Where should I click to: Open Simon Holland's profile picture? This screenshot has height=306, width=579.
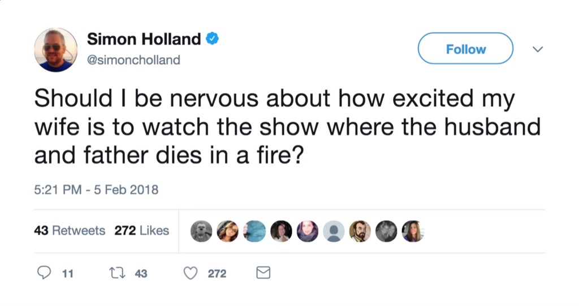(55, 50)
